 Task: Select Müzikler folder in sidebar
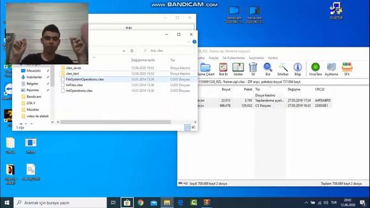tap(33, 110)
